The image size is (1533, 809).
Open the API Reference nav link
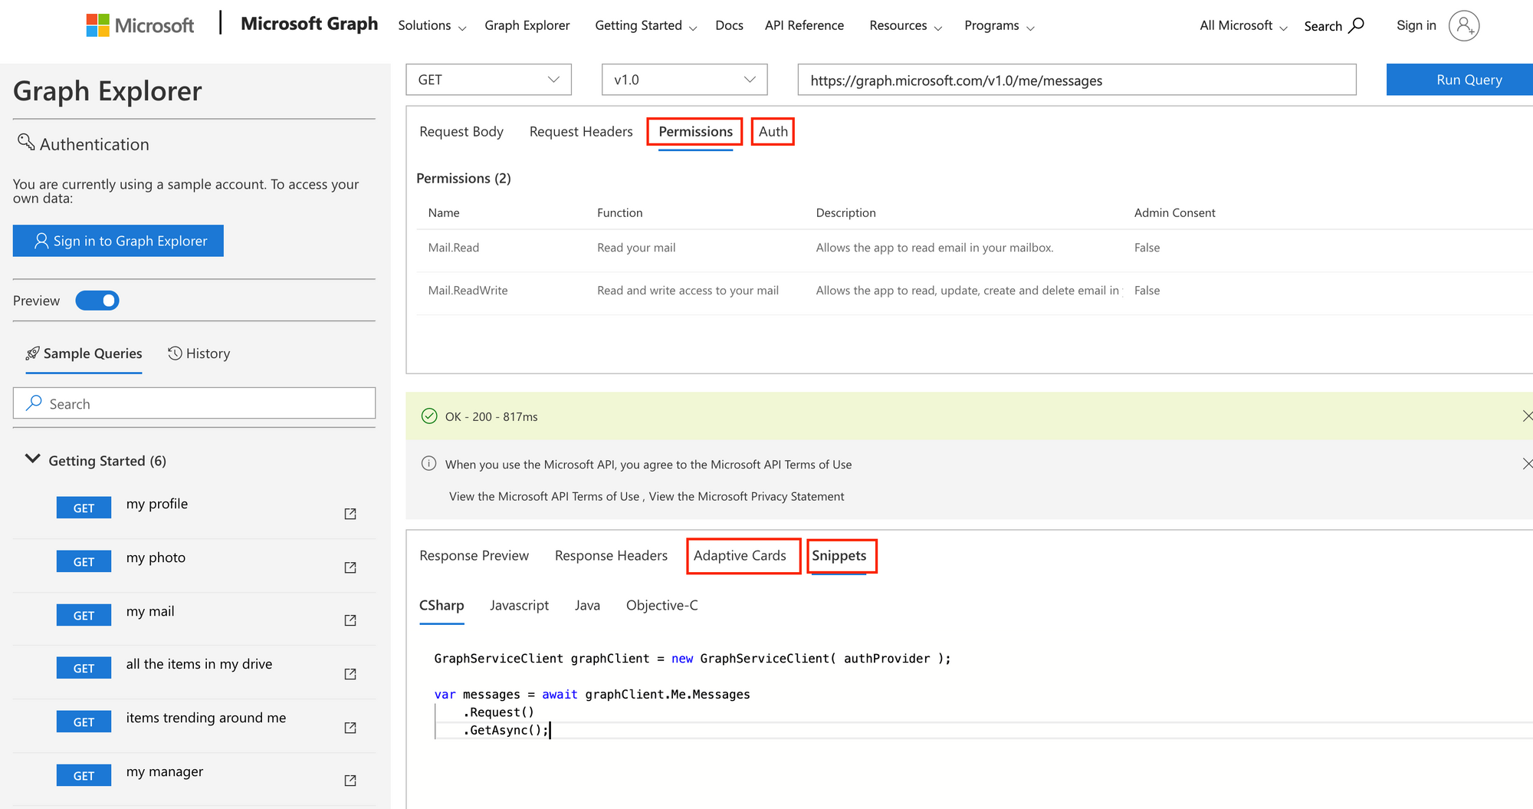point(804,25)
